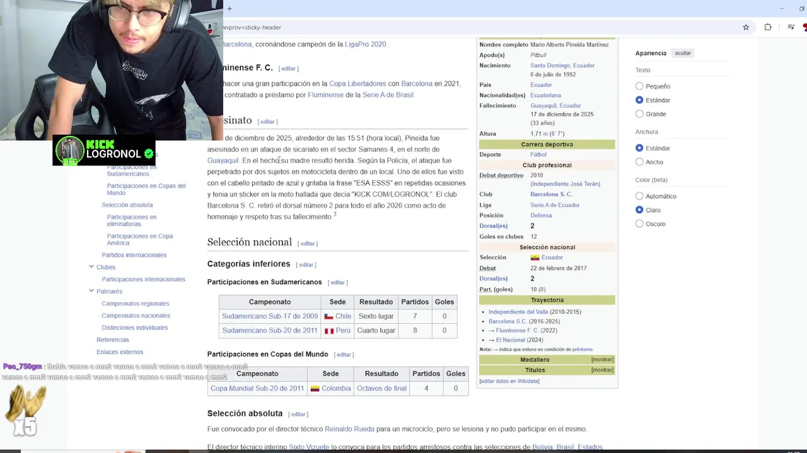This screenshot has width=807, height=453.
Task: Open Sudamericano Sub-17 de 2009 link
Action: coord(270,316)
